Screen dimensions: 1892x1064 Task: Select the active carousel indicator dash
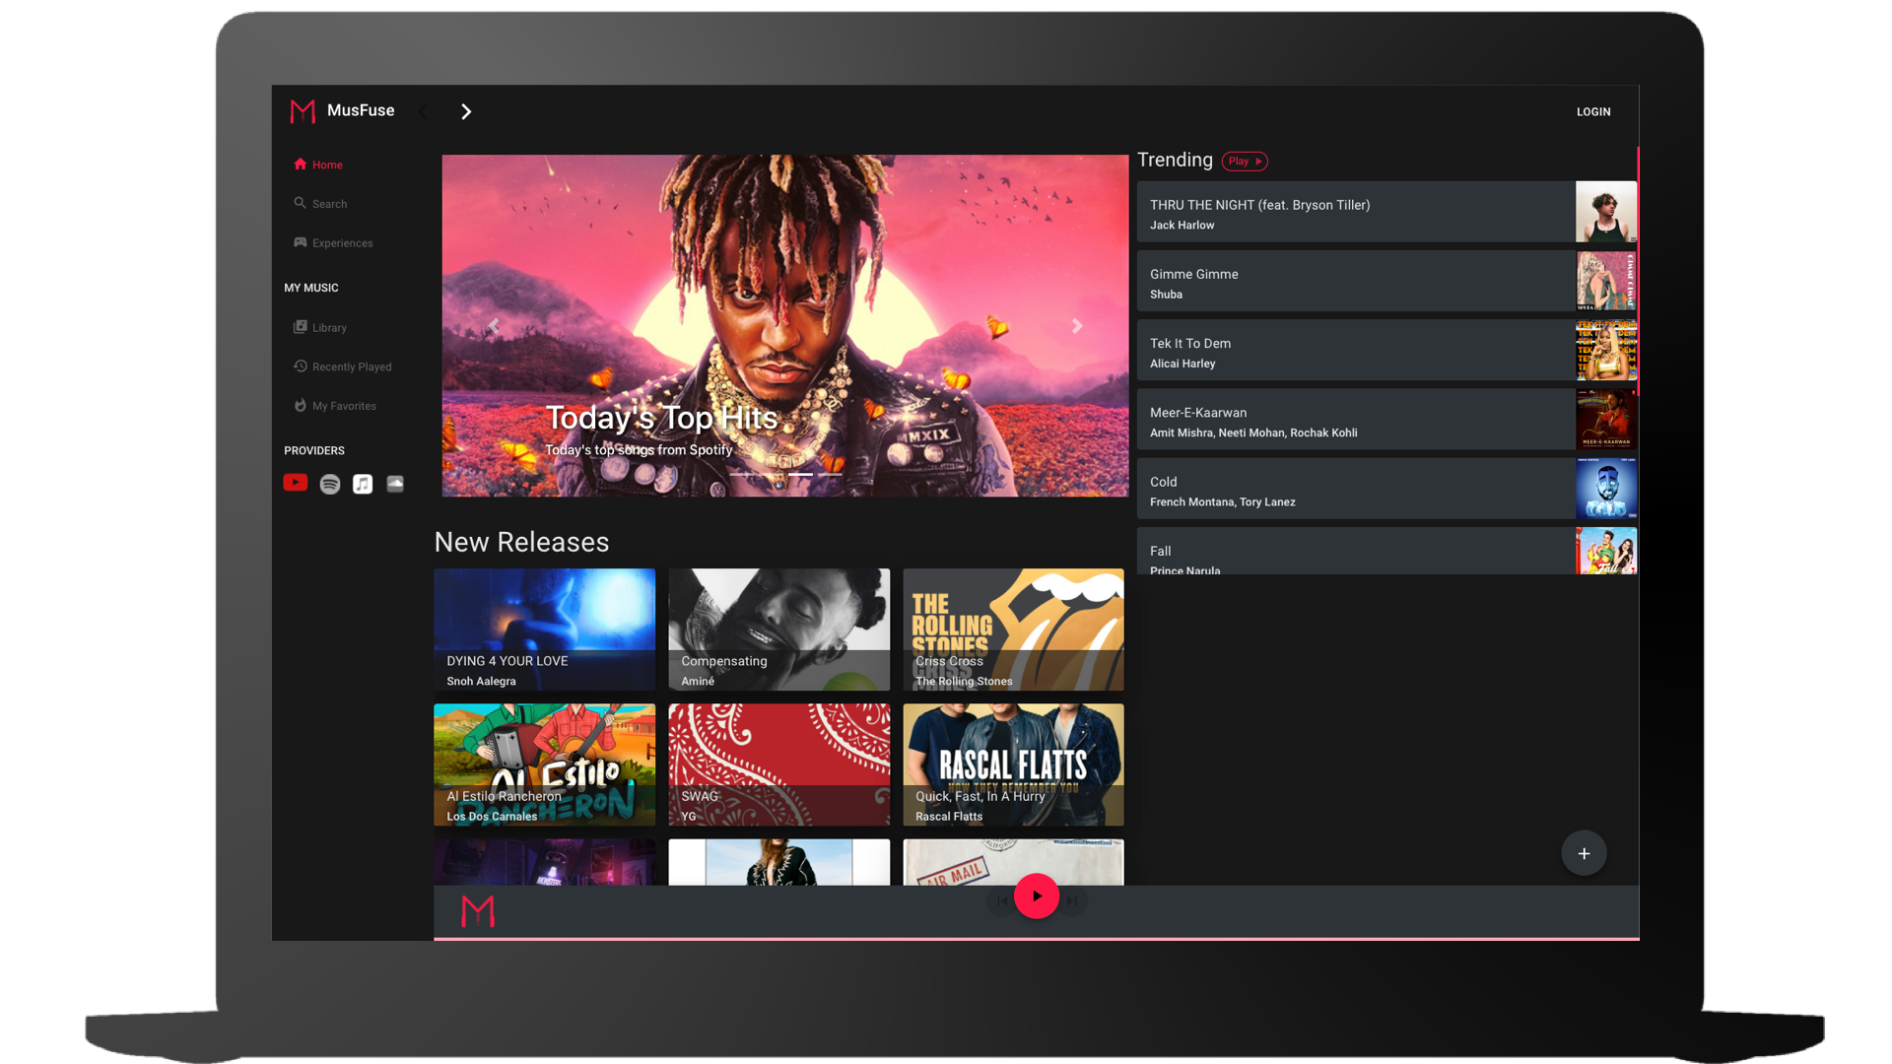click(x=800, y=475)
